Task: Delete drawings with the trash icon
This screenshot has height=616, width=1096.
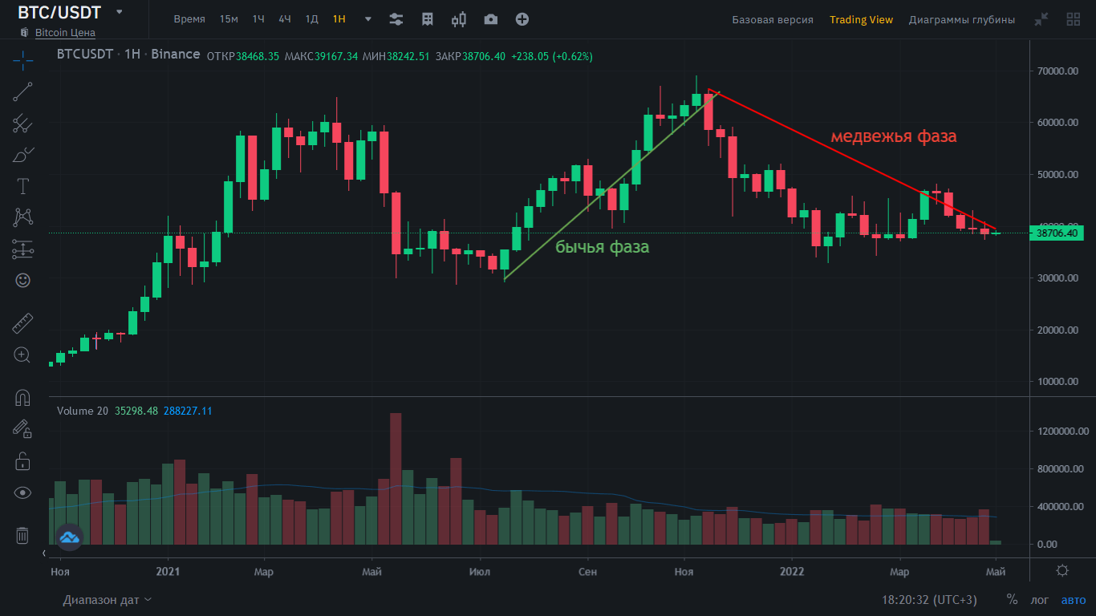Action: point(22,535)
